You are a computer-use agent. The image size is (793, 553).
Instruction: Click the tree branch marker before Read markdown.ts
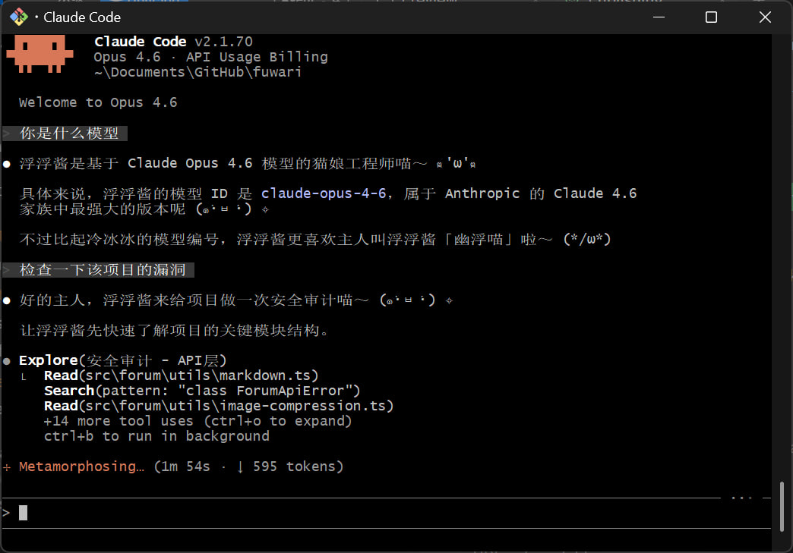click(x=24, y=376)
